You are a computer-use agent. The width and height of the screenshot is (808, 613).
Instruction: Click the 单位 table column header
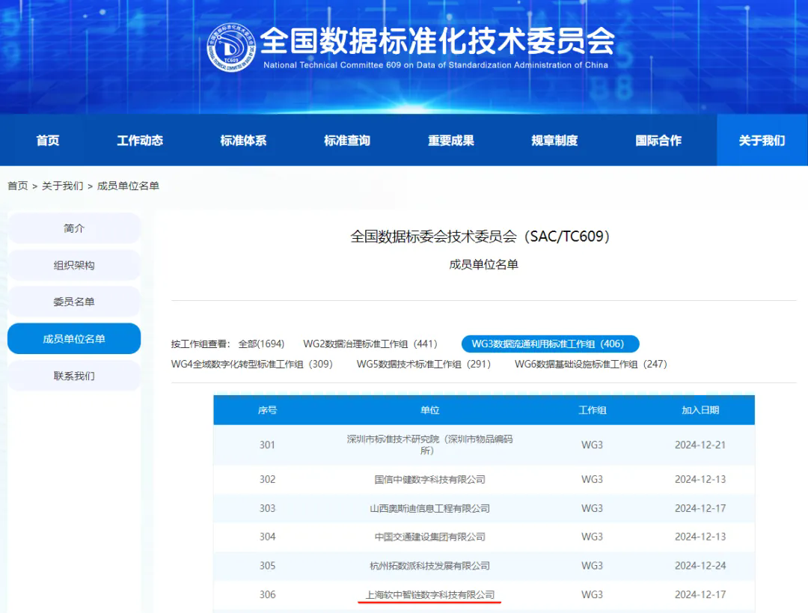[429, 410]
